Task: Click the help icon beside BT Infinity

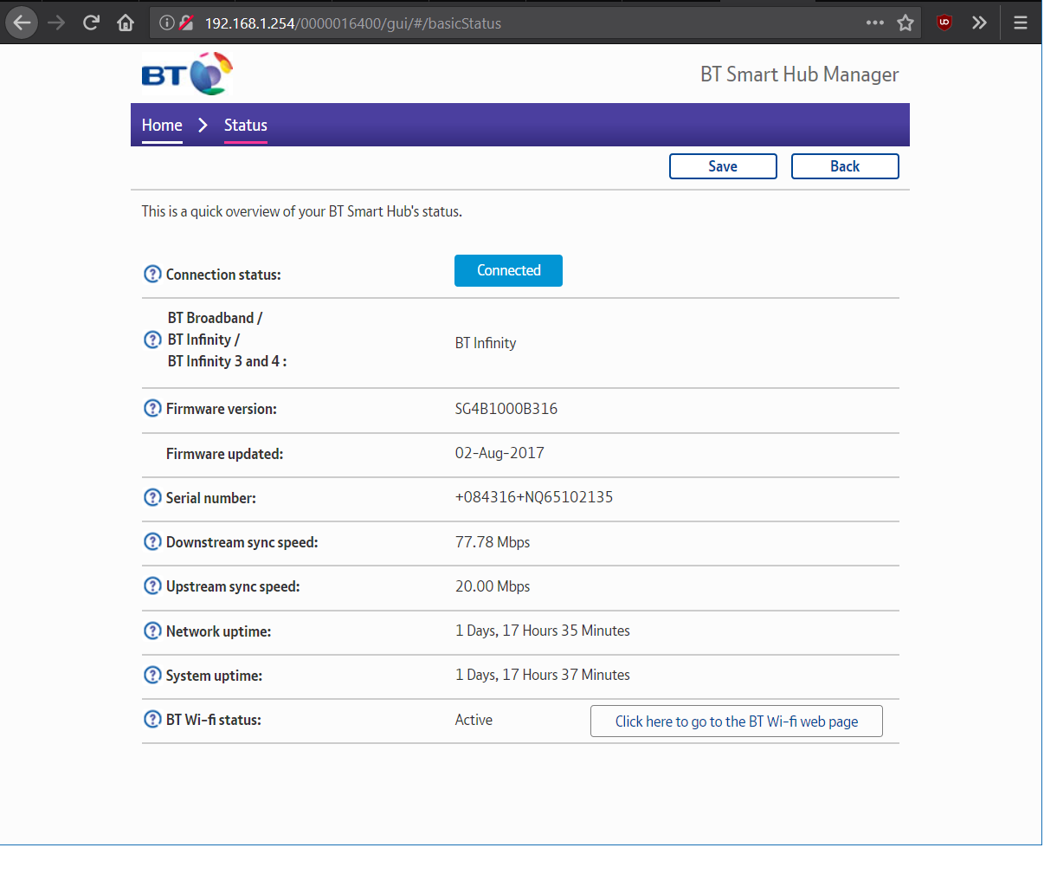Action: click(x=152, y=340)
